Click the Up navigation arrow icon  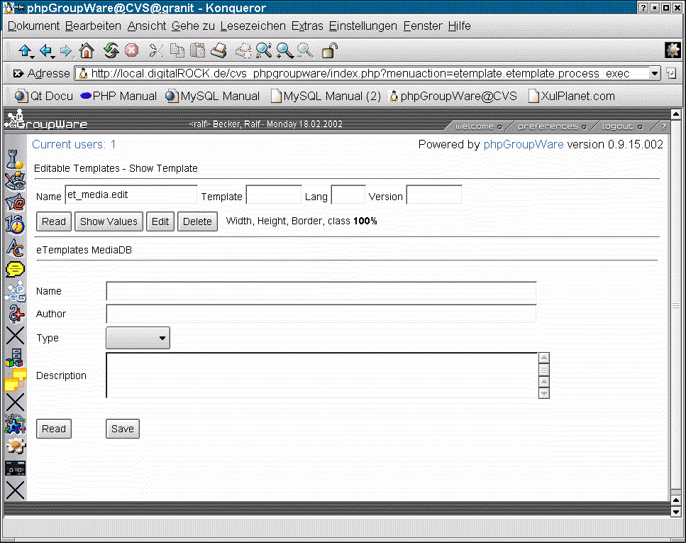[x=24, y=51]
